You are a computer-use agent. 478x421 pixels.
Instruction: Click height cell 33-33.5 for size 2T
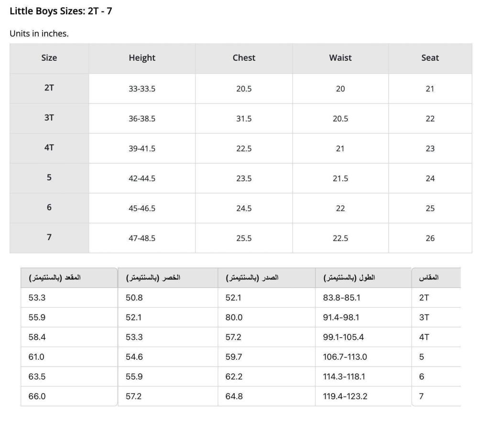click(142, 89)
